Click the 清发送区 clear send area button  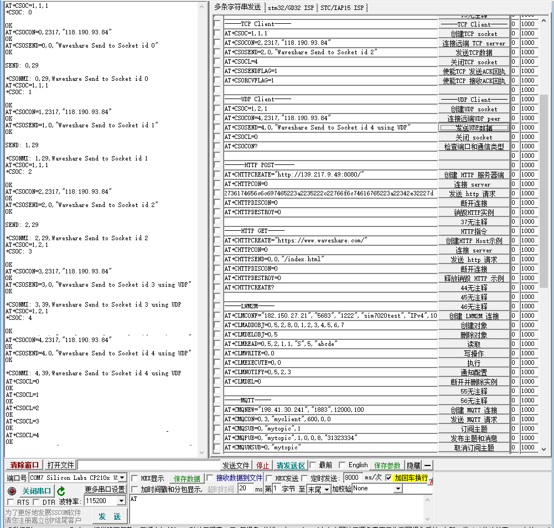(x=291, y=465)
